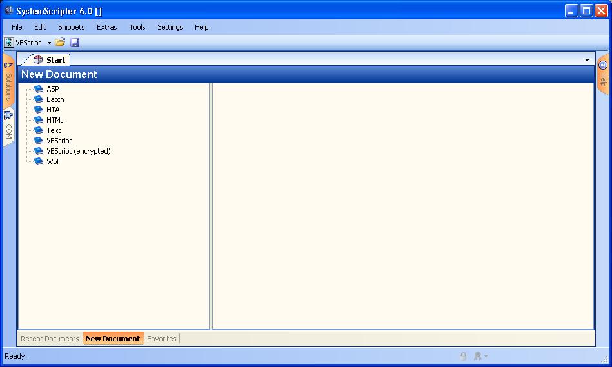Open the Snippets menu
Screen dimensions: 612x367
(72, 27)
